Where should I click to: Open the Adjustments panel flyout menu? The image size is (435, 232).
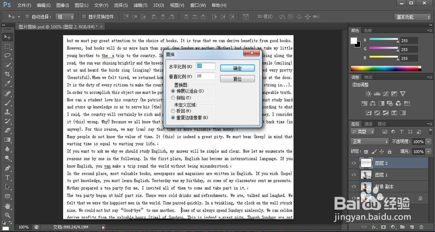pyautogui.click(x=430, y=77)
